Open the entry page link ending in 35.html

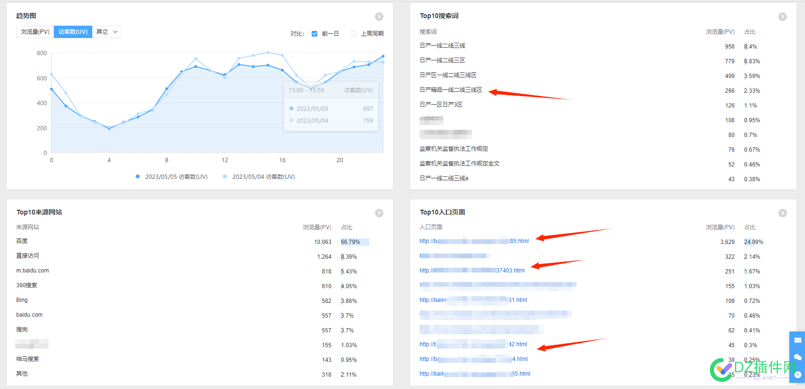coord(475,374)
